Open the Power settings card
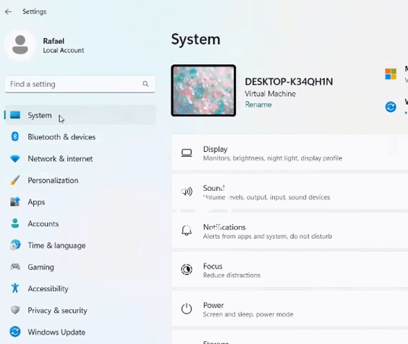The image size is (408, 344). (x=289, y=309)
